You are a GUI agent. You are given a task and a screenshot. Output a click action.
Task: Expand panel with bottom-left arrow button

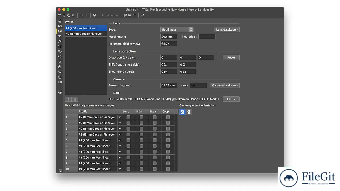click(x=61, y=171)
